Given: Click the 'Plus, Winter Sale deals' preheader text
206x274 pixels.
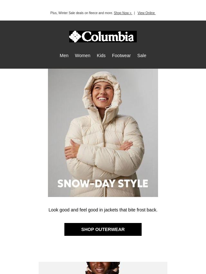Looking at the screenshot, I should 81,13.
